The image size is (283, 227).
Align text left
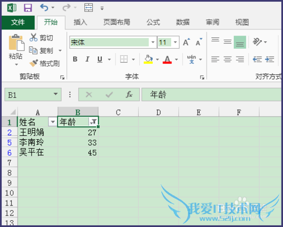215,59
